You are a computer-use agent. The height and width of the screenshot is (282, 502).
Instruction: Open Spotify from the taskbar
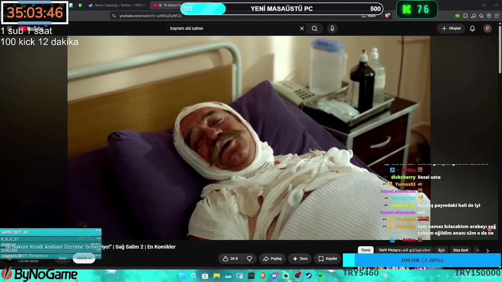point(320,276)
